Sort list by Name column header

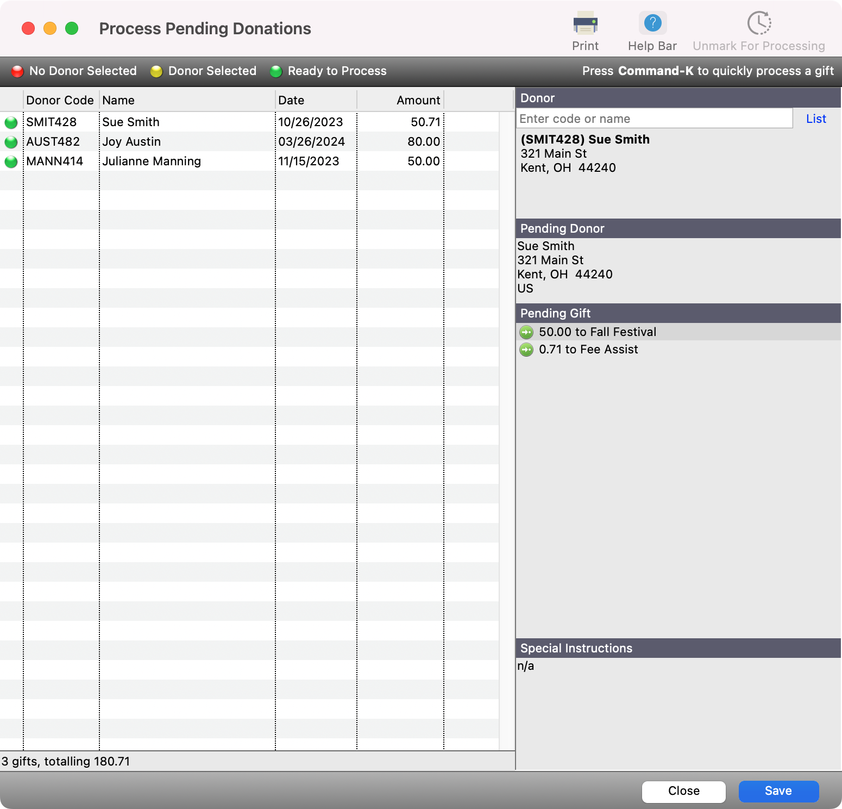pos(187,100)
